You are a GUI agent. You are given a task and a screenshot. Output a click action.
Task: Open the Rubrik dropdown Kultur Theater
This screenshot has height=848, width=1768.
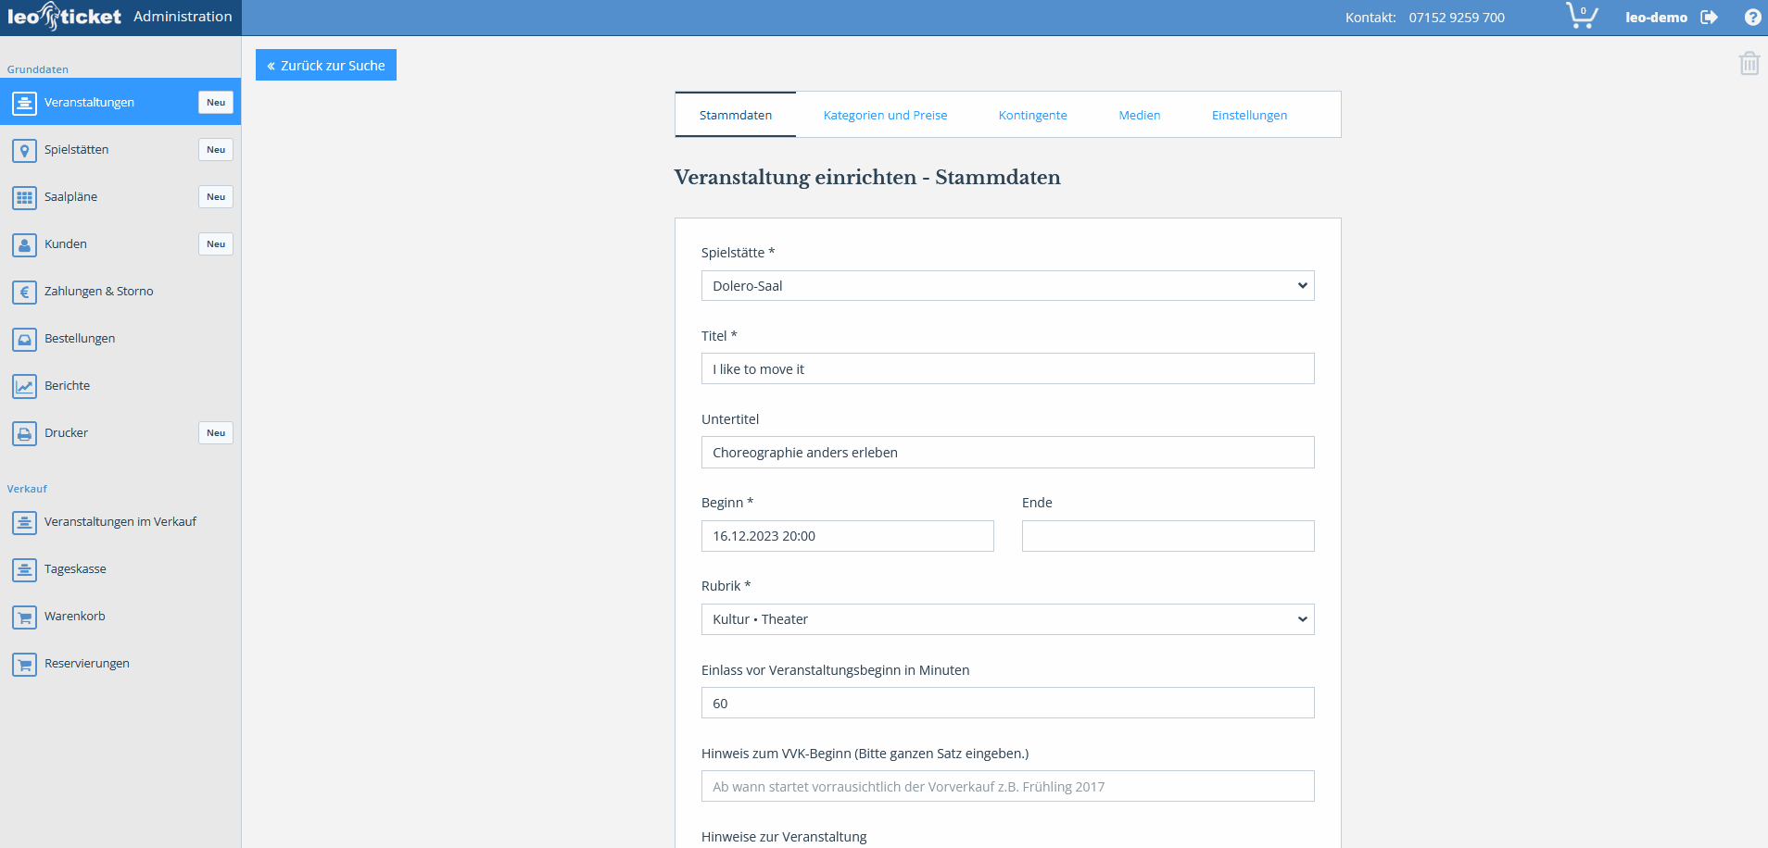[1007, 619]
